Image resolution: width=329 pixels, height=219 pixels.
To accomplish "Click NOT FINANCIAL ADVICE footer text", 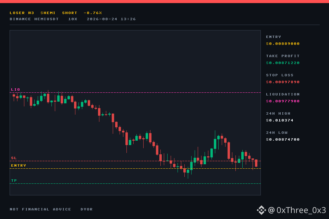I will pyautogui.click(x=40, y=209).
